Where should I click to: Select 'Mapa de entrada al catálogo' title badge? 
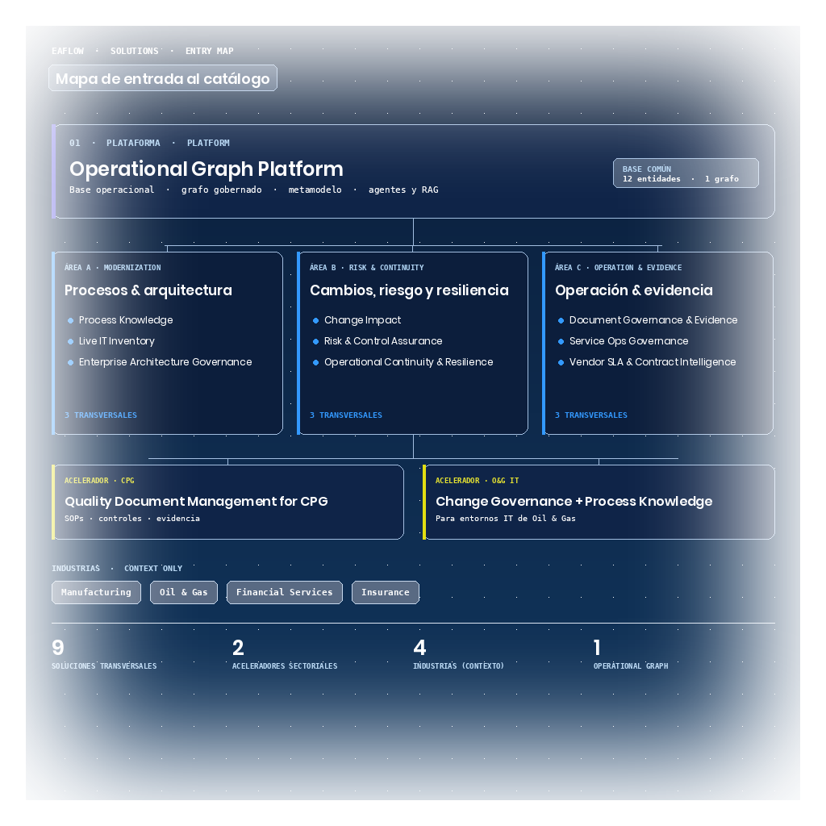pos(163,78)
